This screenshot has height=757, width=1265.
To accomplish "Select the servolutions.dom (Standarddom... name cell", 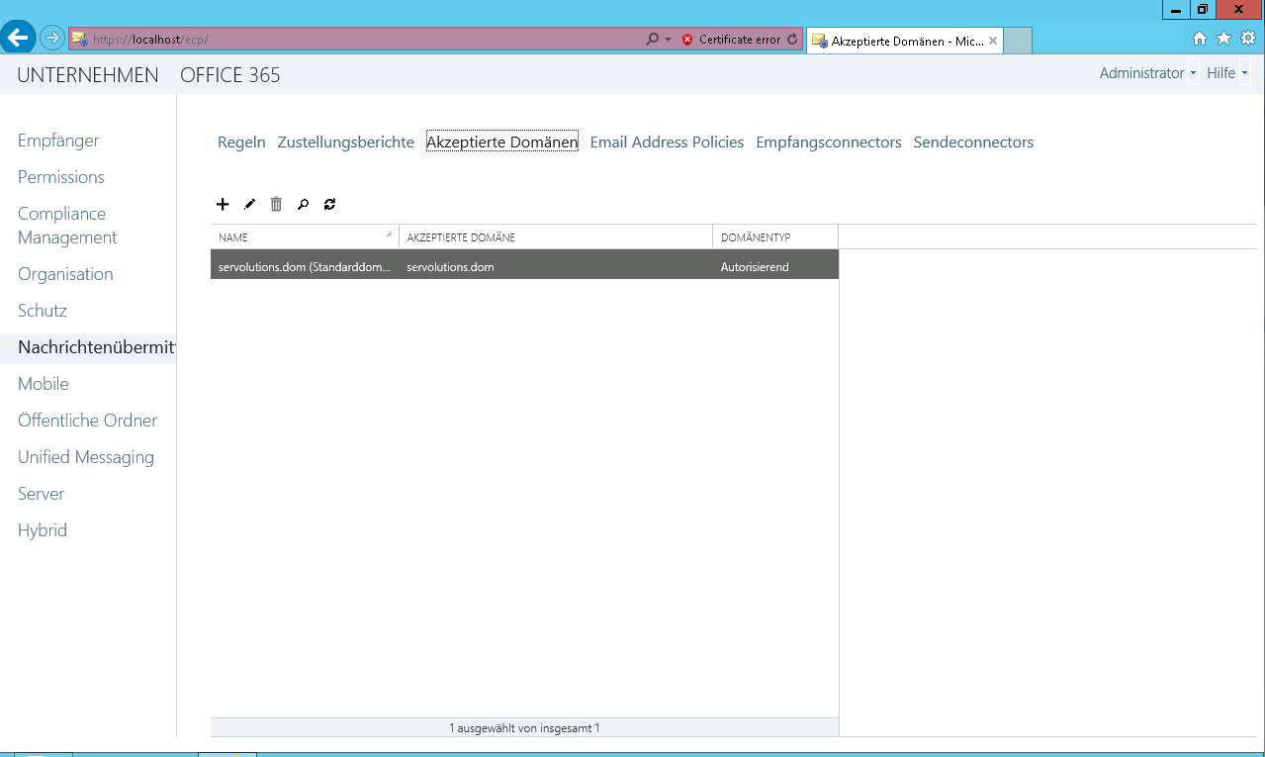I will pyautogui.click(x=305, y=267).
